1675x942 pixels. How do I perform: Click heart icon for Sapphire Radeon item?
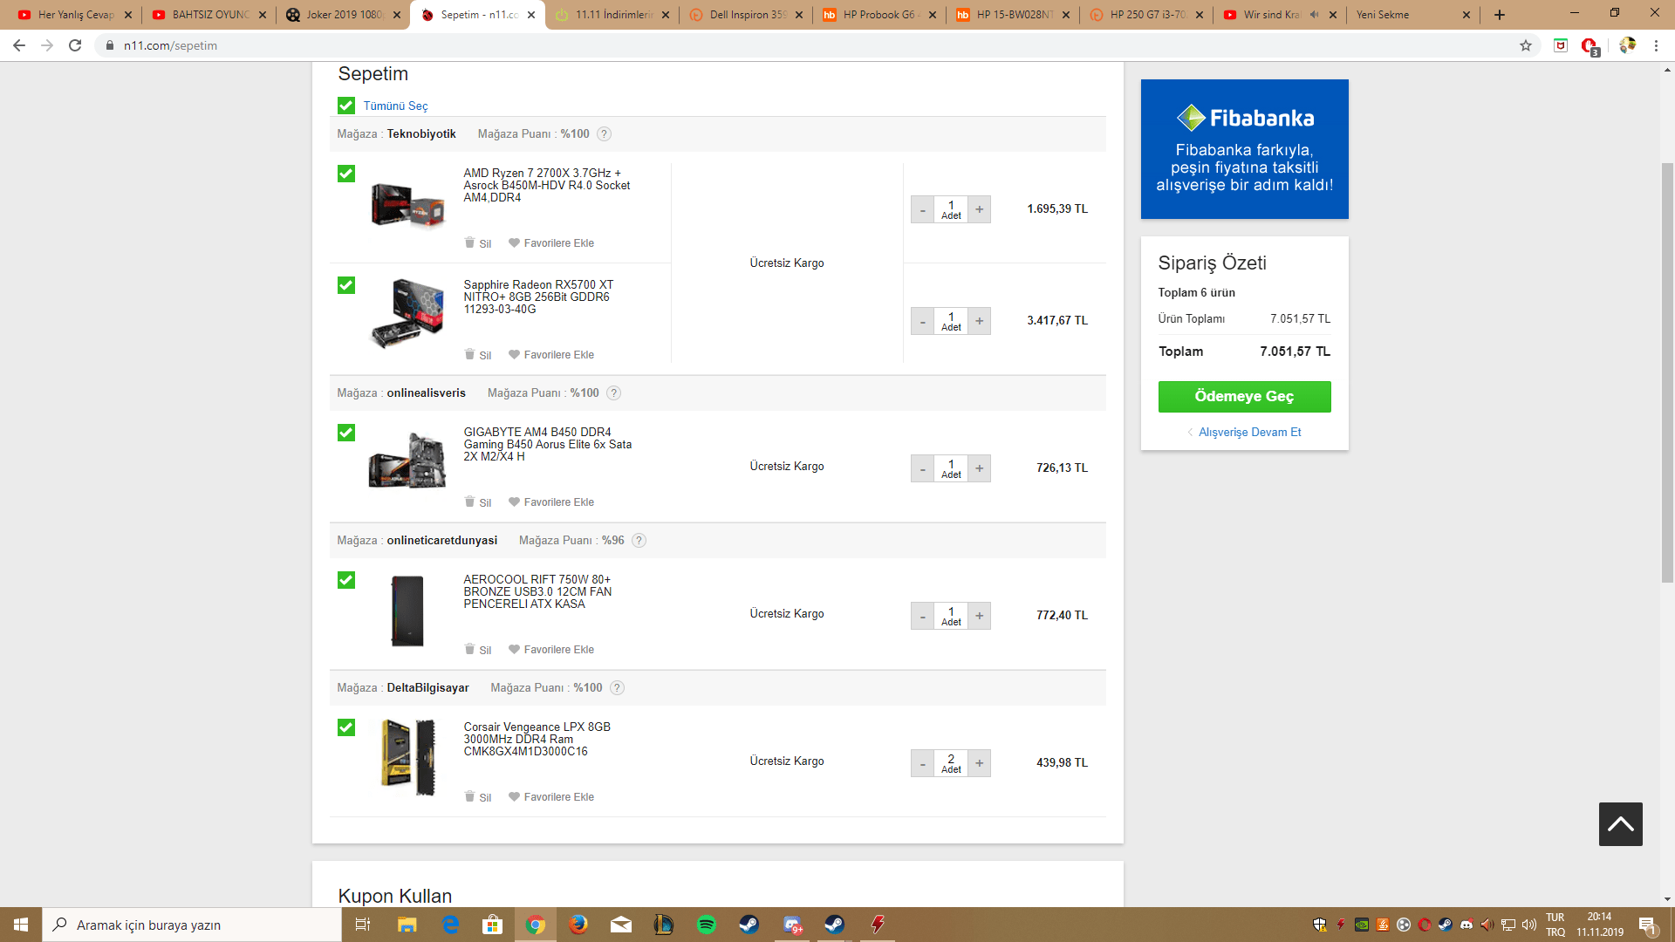[514, 355]
